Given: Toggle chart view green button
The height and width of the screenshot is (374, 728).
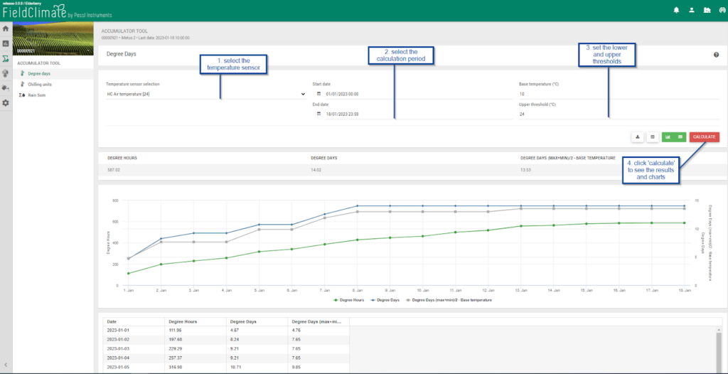Looking at the screenshot, I should click(668, 137).
